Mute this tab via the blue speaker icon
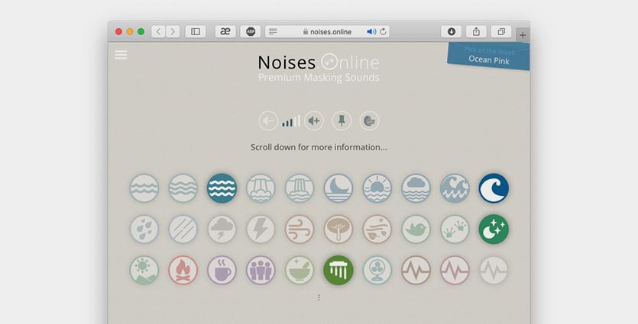This screenshot has width=638, height=324. coord(371,32)
